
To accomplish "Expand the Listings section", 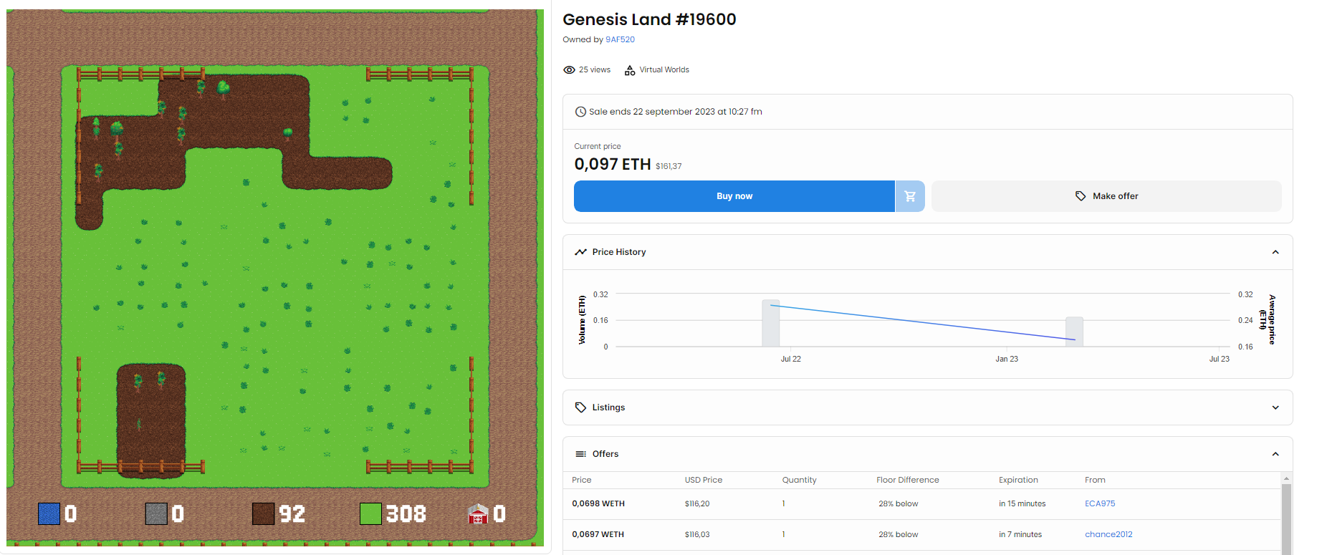I will click(1275, 407).
